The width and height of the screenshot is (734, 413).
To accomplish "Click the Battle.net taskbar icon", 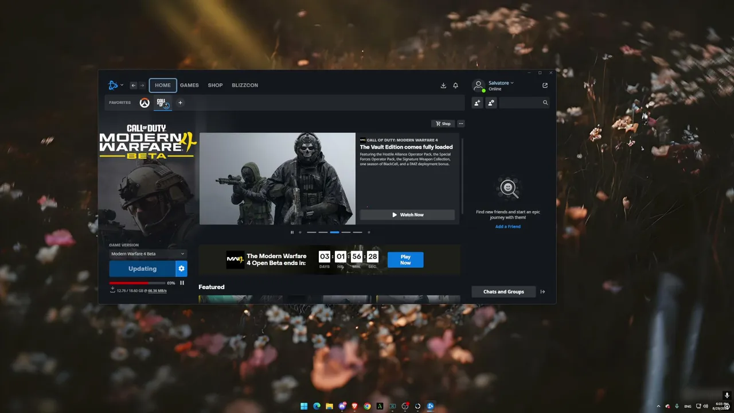I will (x=431, y=406).
